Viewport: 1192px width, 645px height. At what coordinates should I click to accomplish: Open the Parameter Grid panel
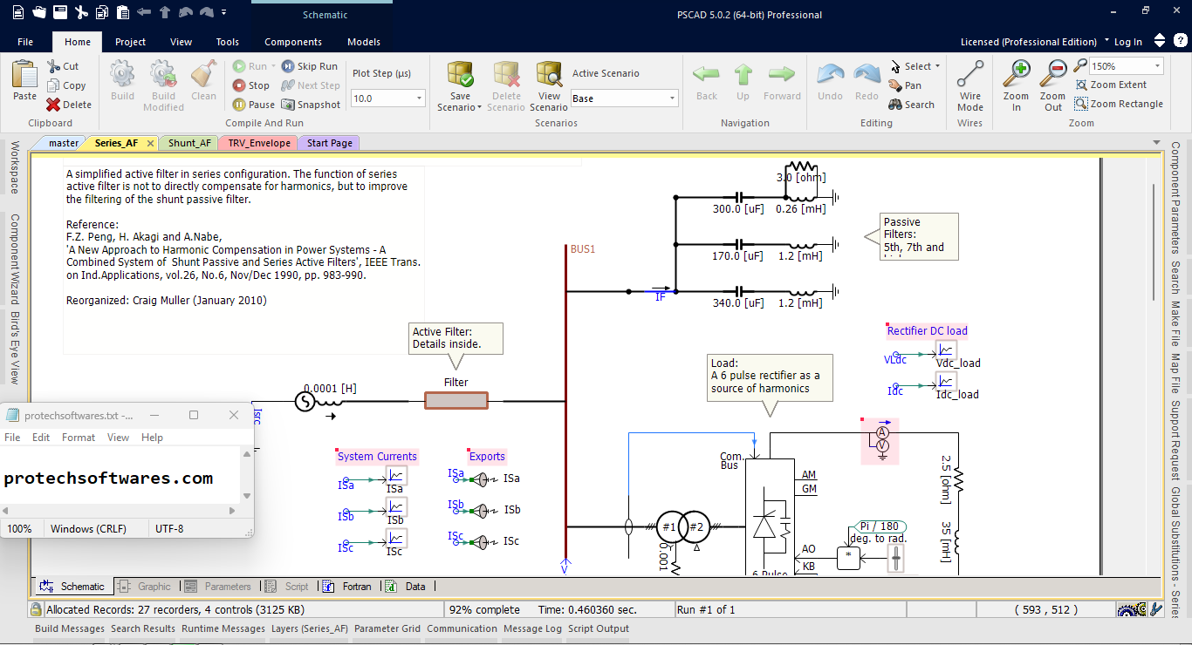coord(387,628)
